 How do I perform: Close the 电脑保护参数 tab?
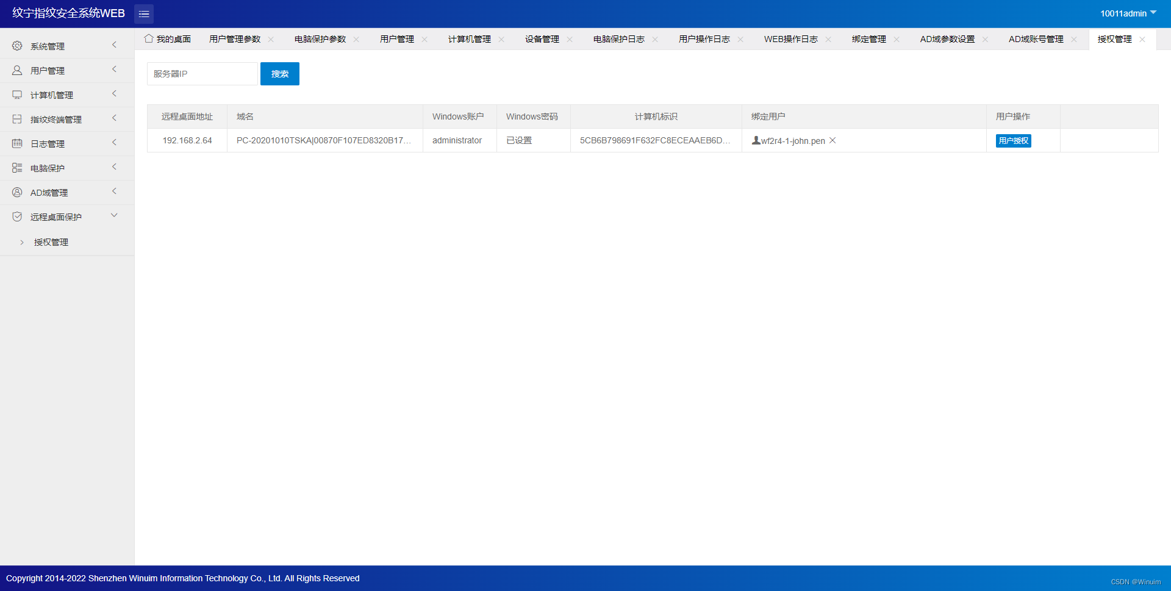pos(356,39)
